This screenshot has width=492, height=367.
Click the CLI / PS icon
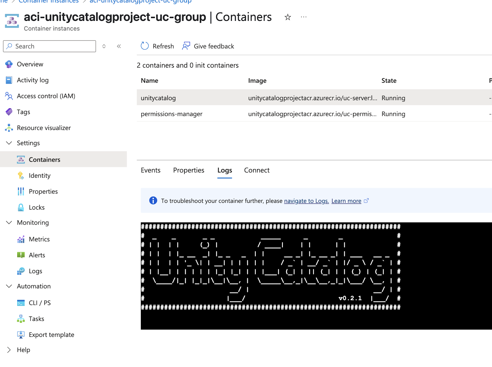click(x=21, y=303)
